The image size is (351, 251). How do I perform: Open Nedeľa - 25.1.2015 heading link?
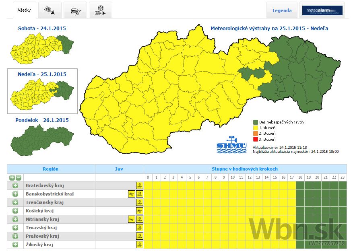point(42,74)
